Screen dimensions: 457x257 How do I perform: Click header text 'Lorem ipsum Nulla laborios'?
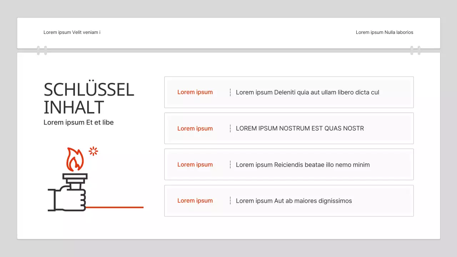point(385,32)
